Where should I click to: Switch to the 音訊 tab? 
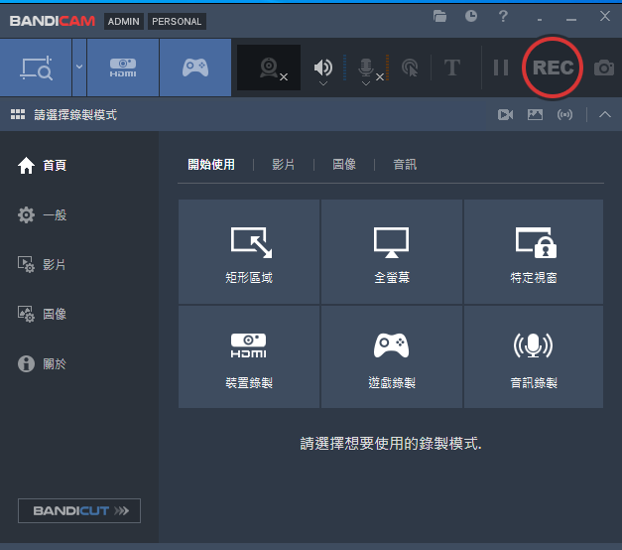[x=405, y=165]
